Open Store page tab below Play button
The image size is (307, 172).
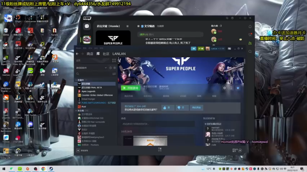coord(129,96)
